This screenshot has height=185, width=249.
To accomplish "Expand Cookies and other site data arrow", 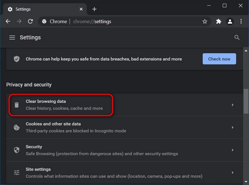I will pos(233,127).
